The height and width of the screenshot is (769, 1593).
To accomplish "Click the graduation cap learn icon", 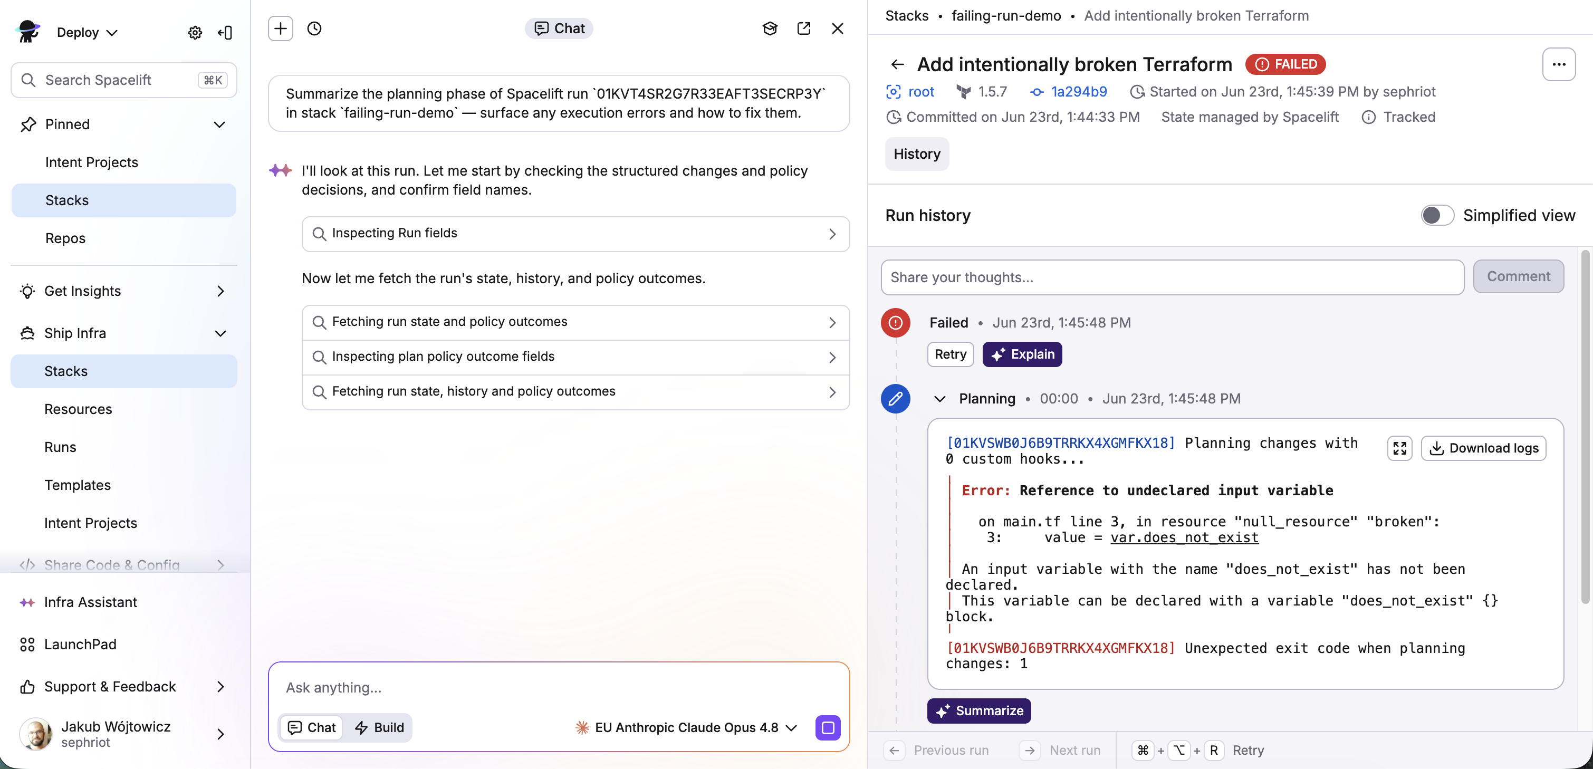I will [x=770, y=28].
